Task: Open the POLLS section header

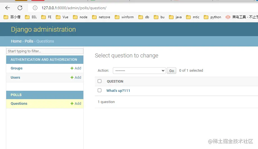Action: [x=16, y=95]
